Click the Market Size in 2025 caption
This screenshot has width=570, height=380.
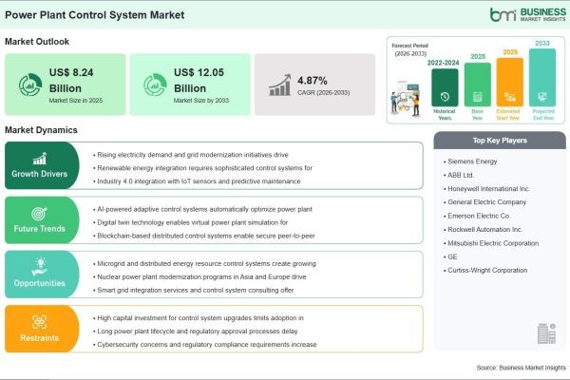[x=76, y=101]
